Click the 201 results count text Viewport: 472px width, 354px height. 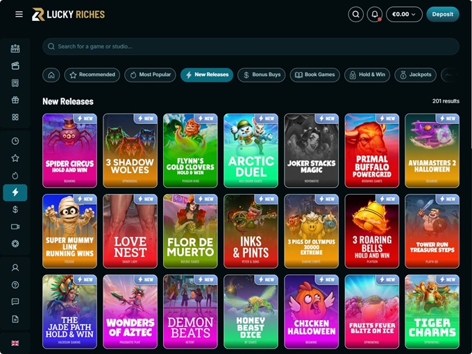click(446, 101)
